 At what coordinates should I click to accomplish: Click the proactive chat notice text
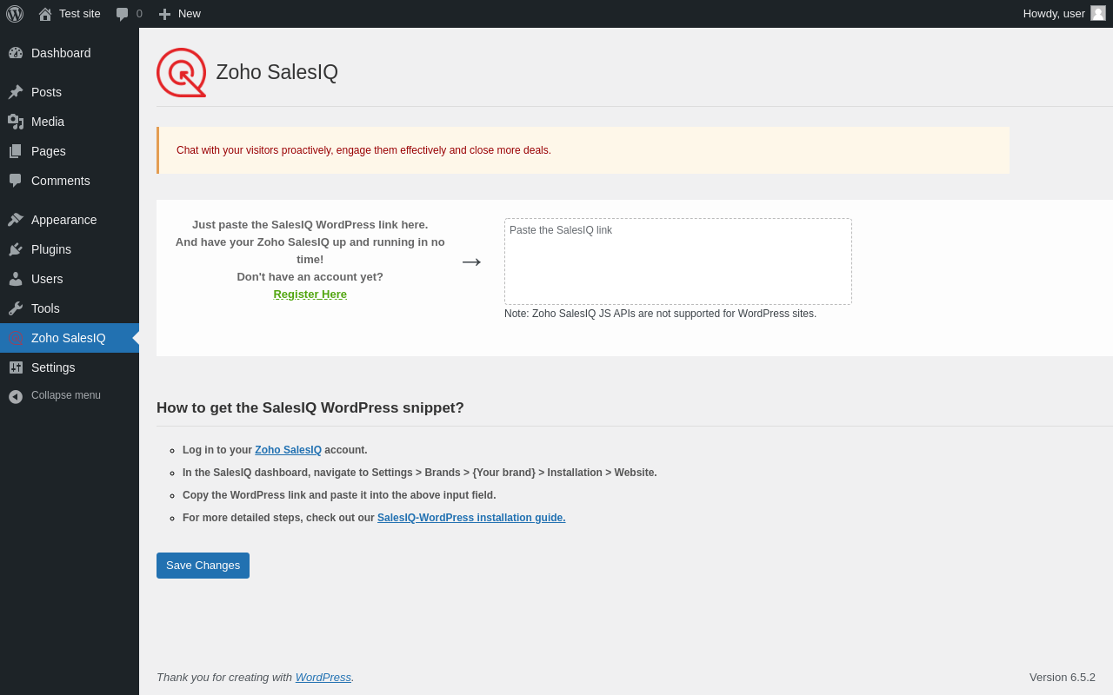click(363, 150)
